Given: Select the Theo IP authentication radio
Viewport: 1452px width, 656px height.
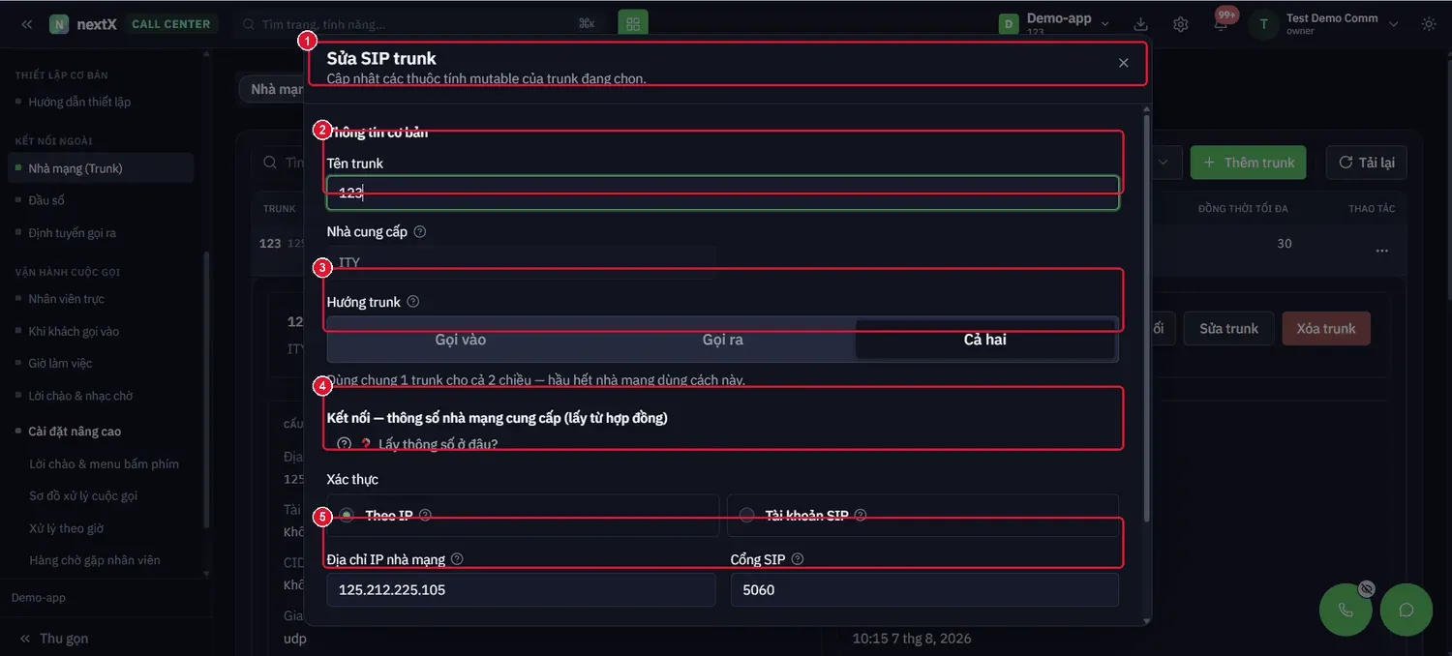Looking at the screenshot, I should tap(347, 516).
